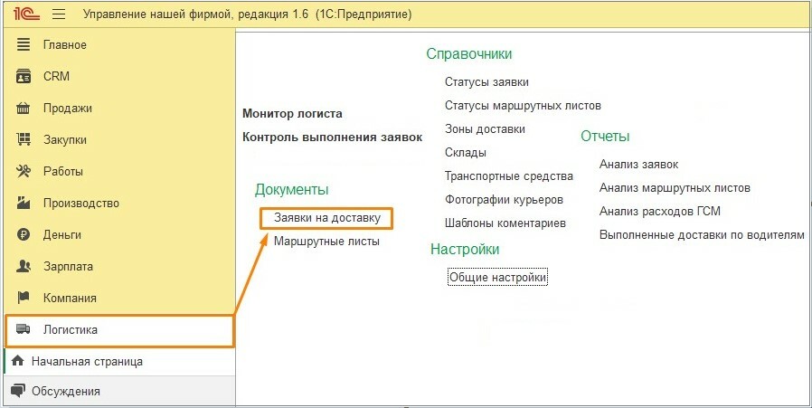Click the Справочники group heading
This screenshot has width=812, height=408.
coord(469,54)
